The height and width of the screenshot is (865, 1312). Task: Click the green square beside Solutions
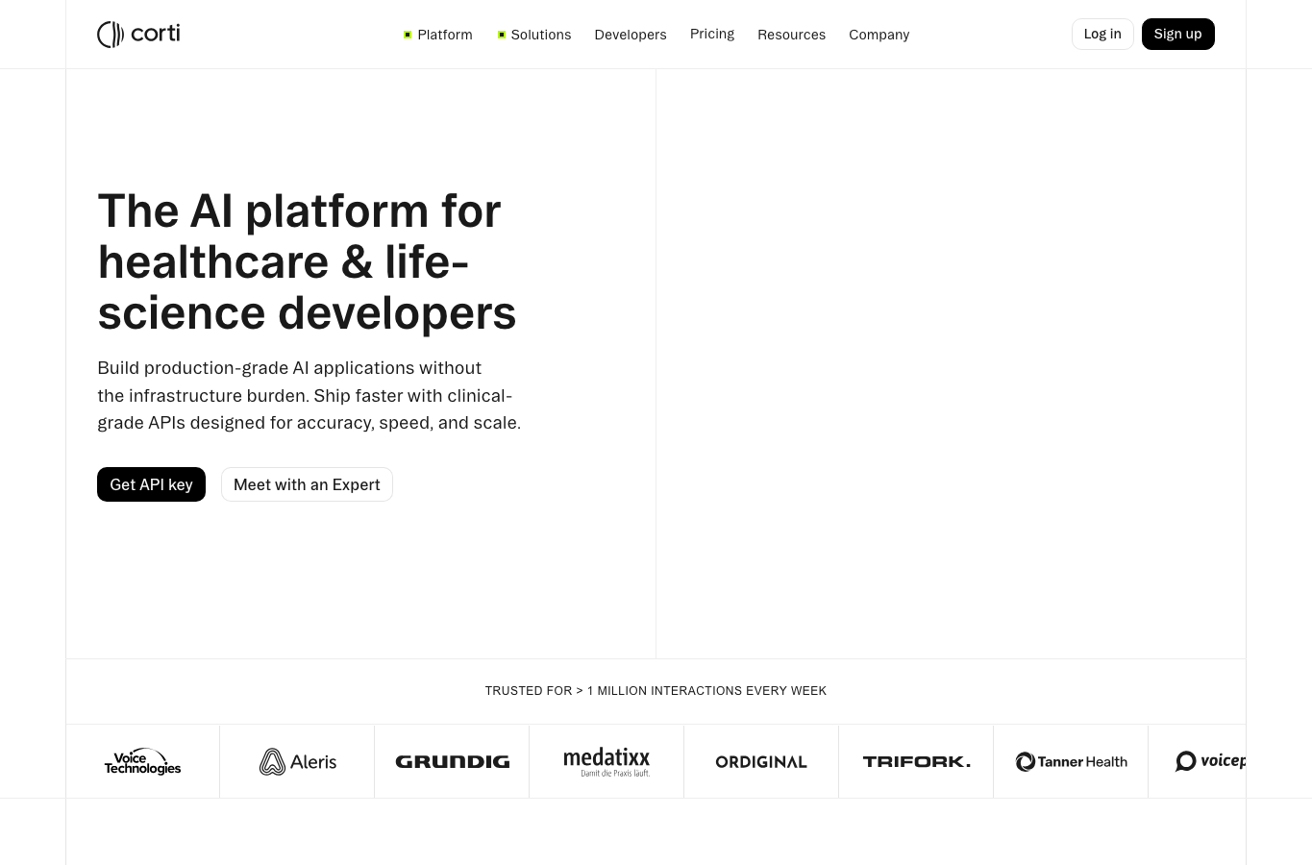(x=501, y=35)
